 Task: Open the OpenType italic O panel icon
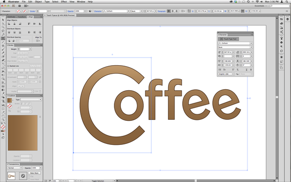281,51
